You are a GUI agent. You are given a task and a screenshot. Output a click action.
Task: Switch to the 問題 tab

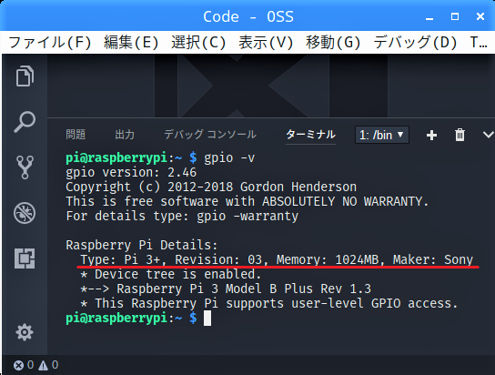76,135
